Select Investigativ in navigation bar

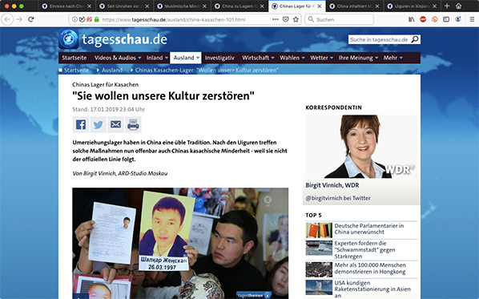pos(219,58)
